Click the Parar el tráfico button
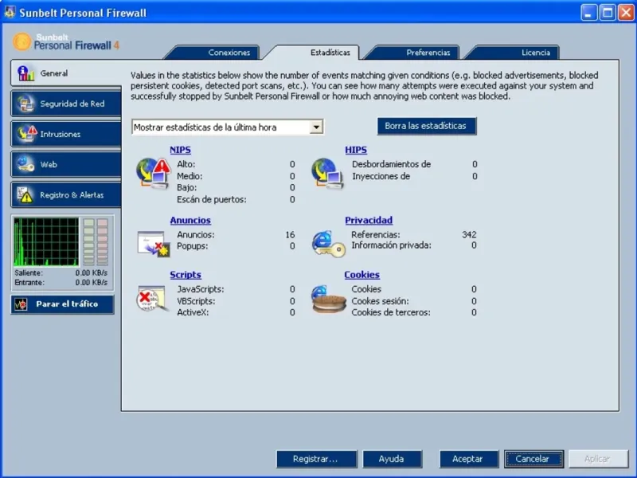Viewport: 637px width, 478px height. (x=62, y=304)
